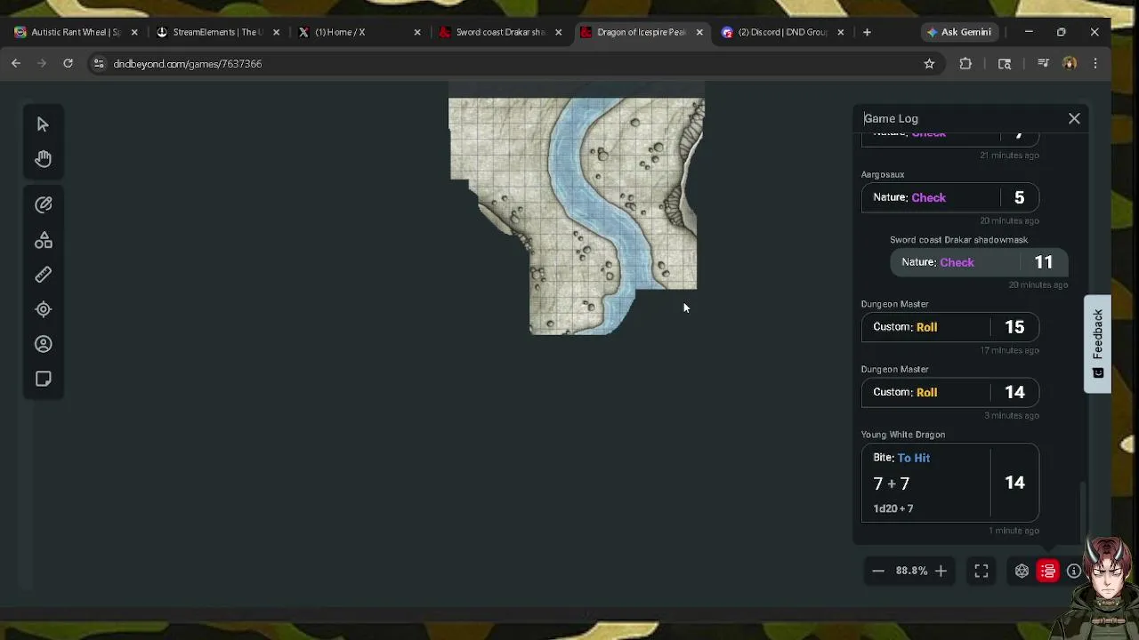Bookmark this page with the star
1139x640 pixels.
point(929,63)
